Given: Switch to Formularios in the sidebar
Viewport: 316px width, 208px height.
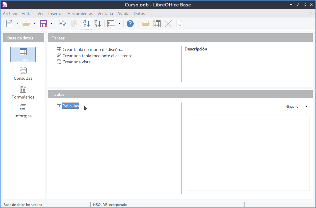Looking at the screenshot, I should tap(23, 93).
